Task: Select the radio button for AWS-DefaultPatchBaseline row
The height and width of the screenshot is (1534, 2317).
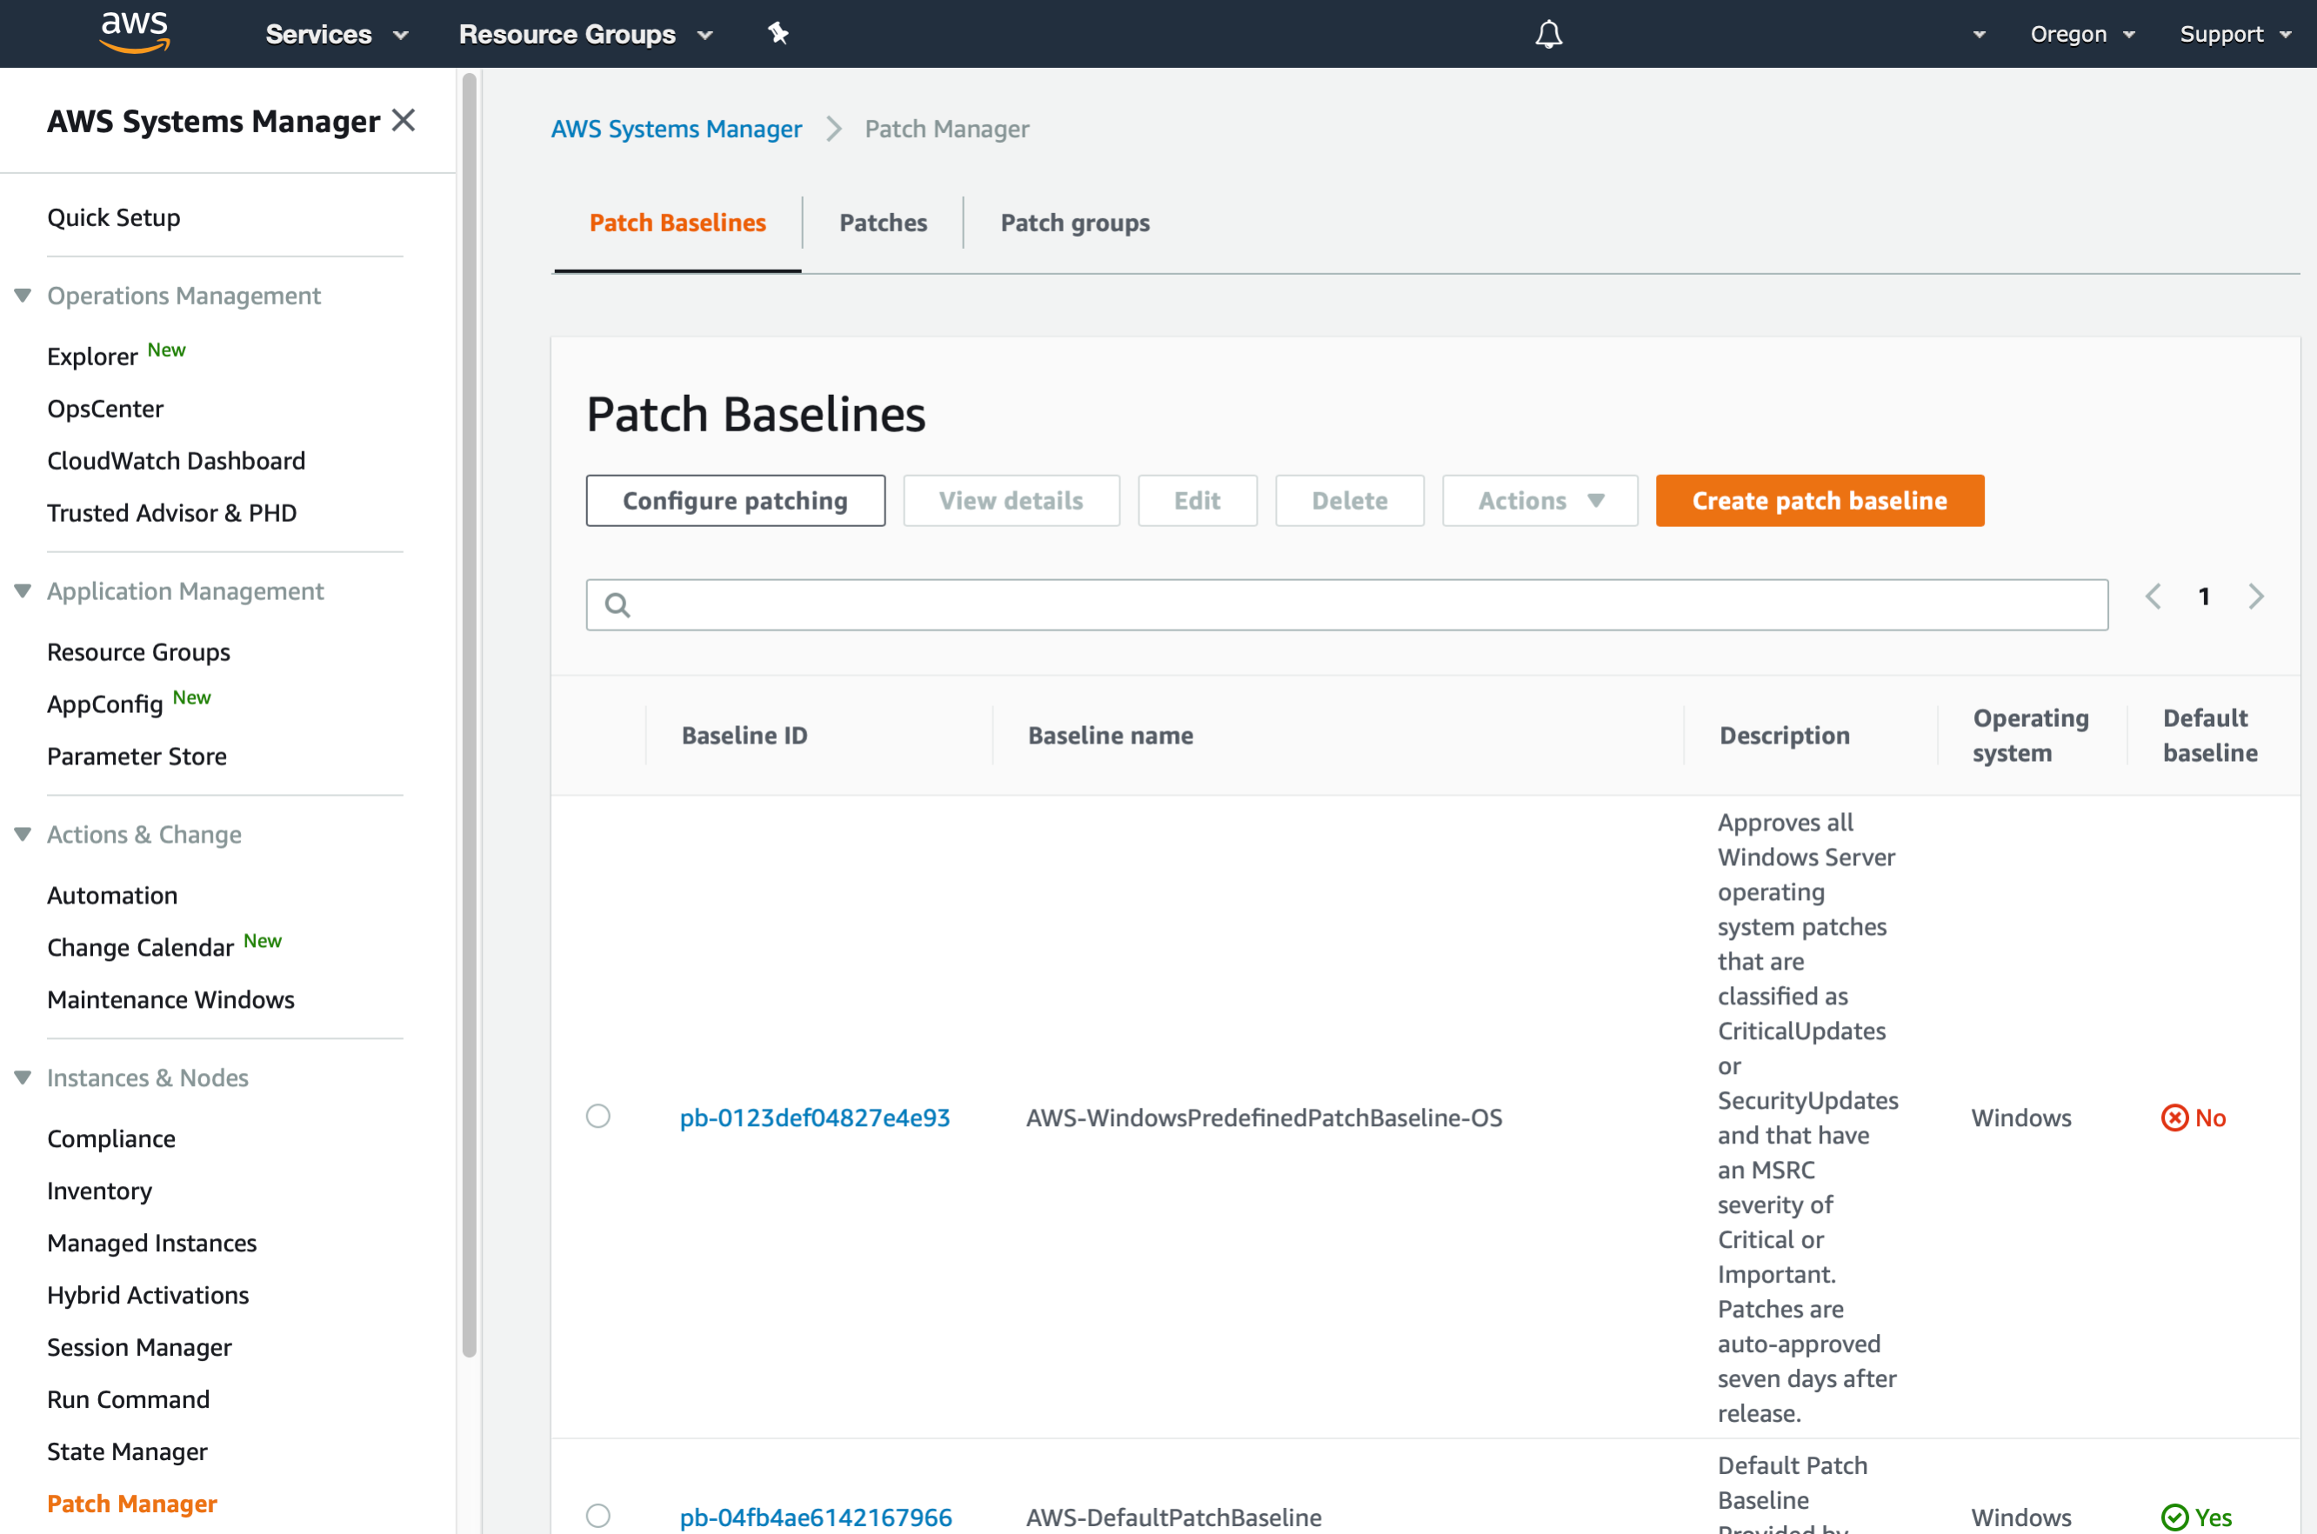Action: 598,1517
